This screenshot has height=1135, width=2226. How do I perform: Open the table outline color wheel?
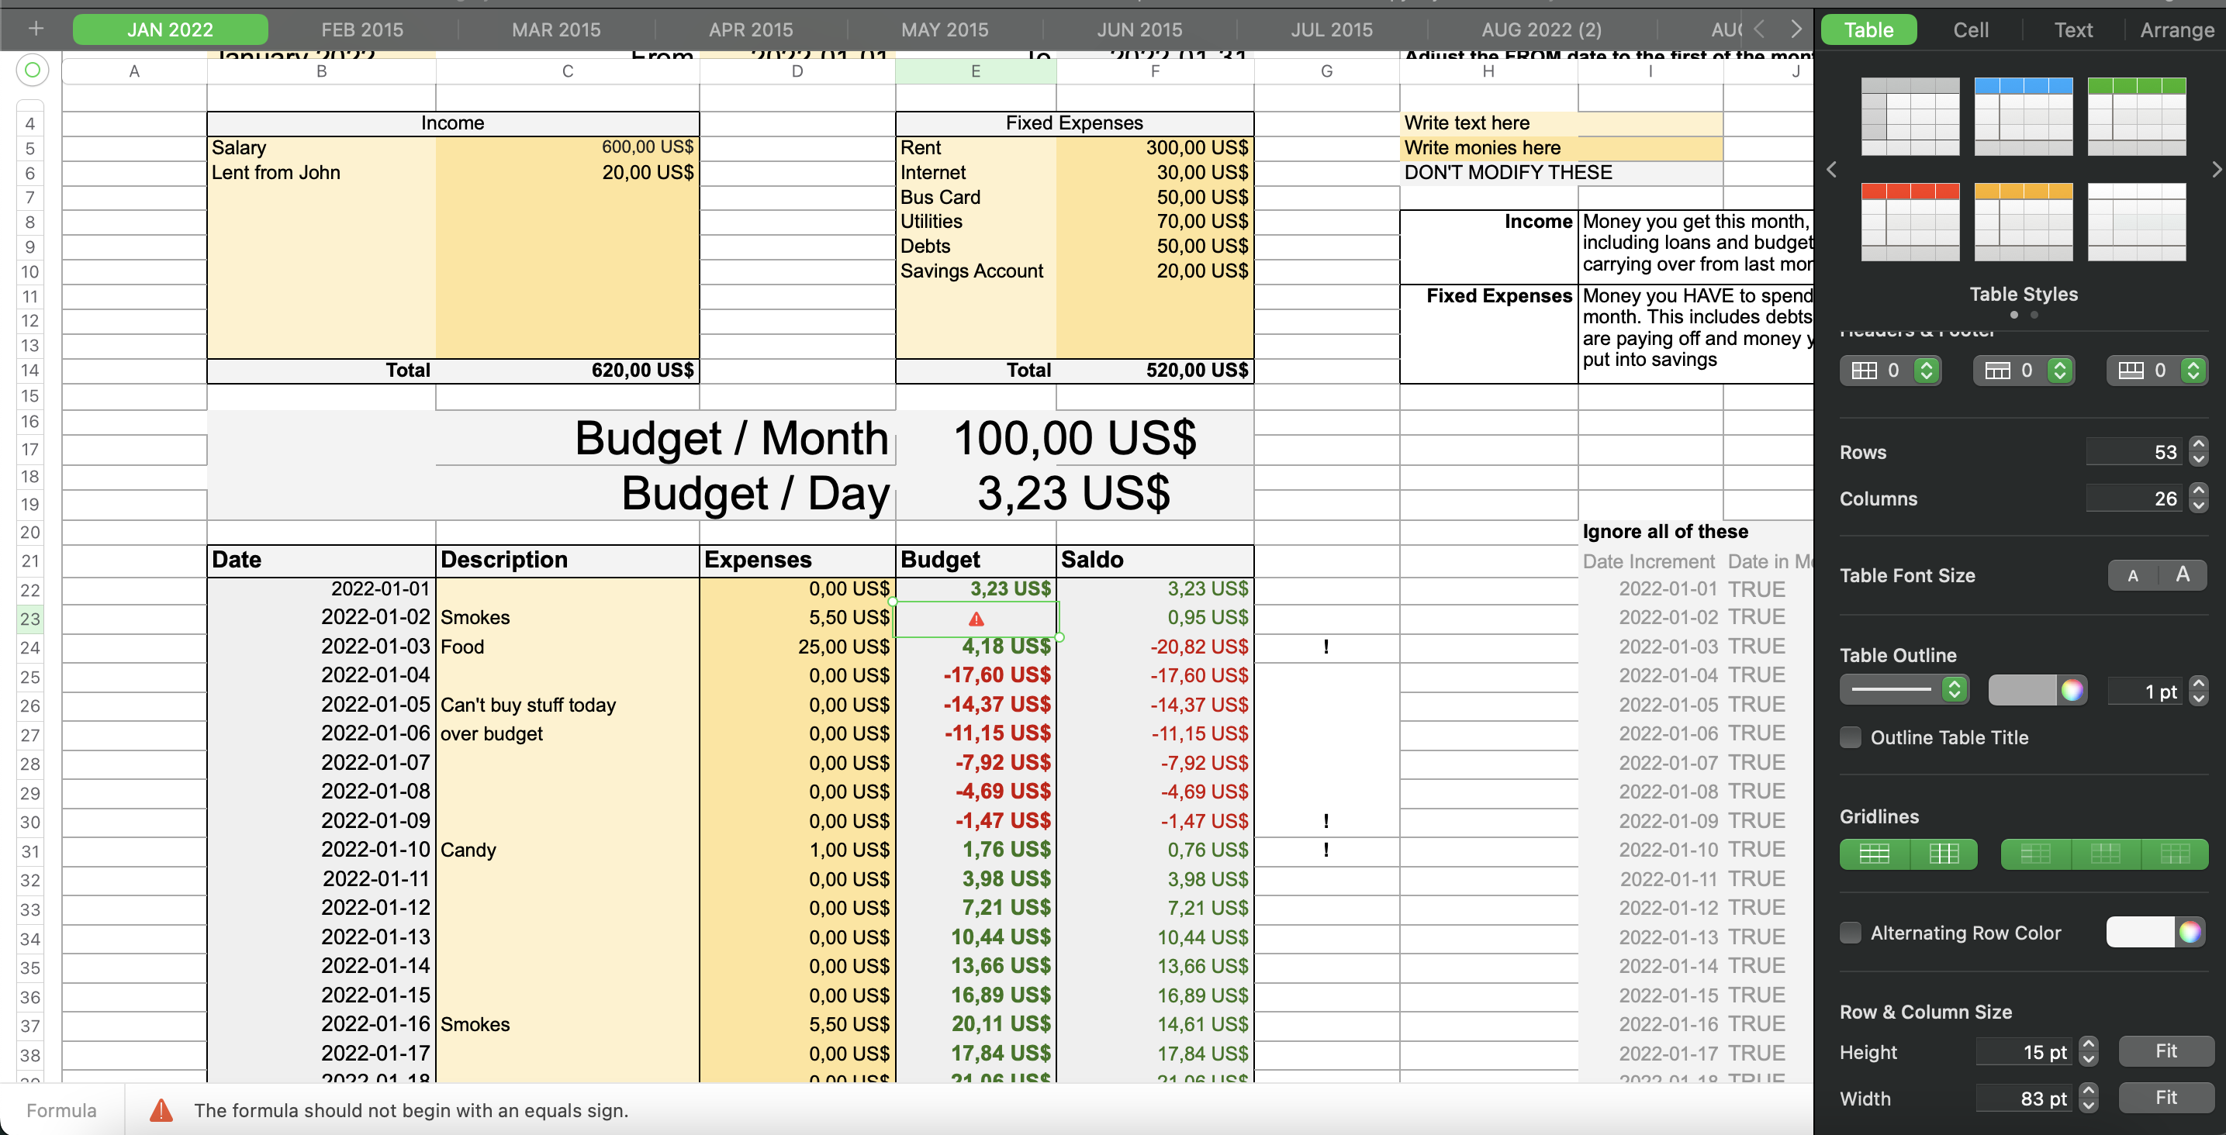(2072, 690)
